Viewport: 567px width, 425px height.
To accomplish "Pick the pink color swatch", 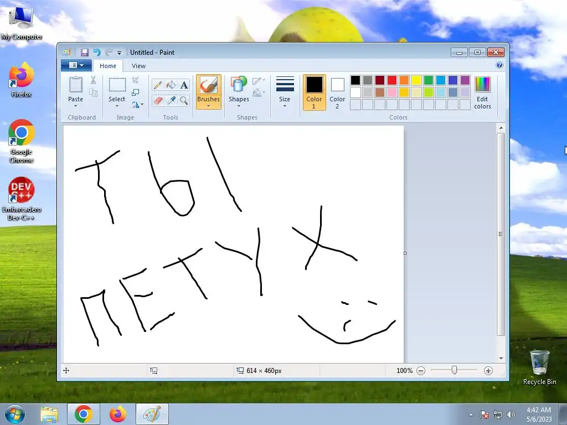I will pos(392,92).
